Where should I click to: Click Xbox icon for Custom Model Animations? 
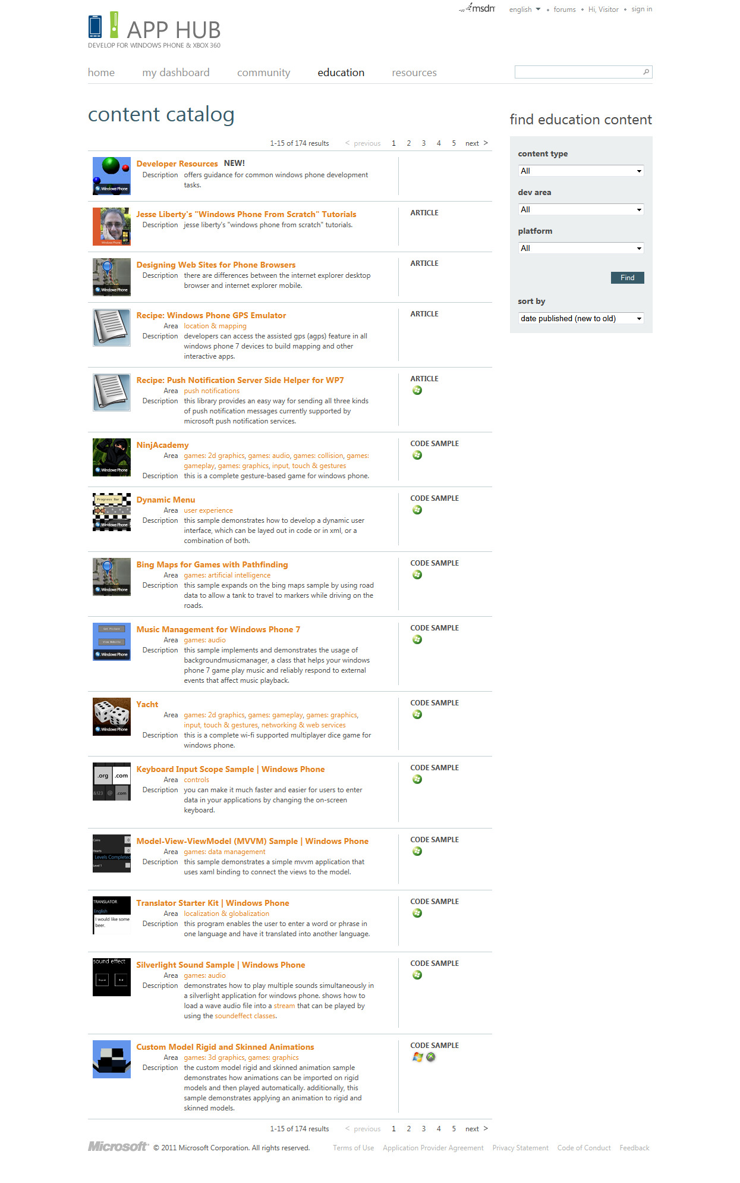[x=431, y=1058]
